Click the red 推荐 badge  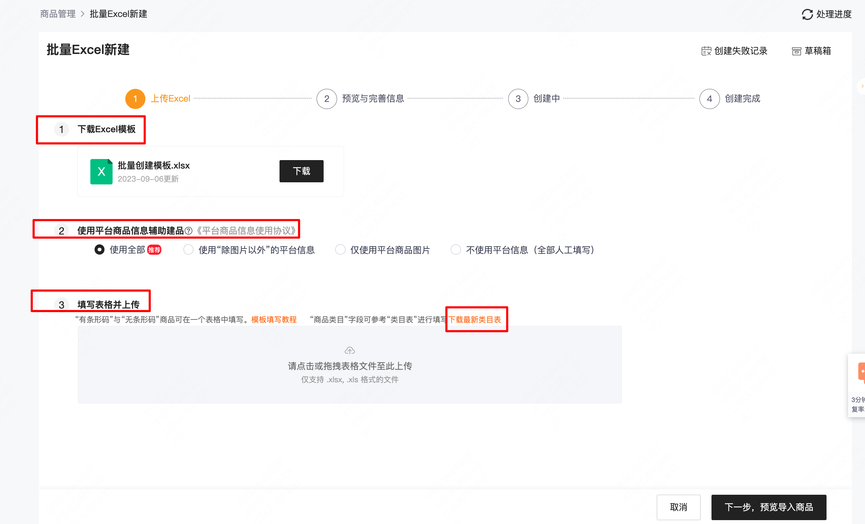point(154,250)
